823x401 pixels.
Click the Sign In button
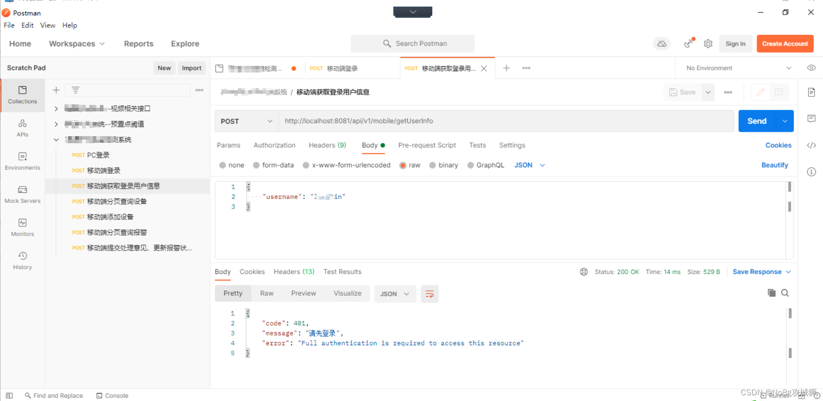pyautogui.click(x=735, y=44)
